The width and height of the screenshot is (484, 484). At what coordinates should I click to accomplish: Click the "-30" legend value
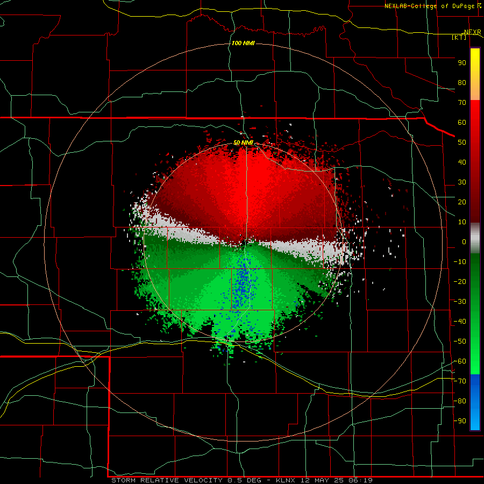(x=460, y=302)
